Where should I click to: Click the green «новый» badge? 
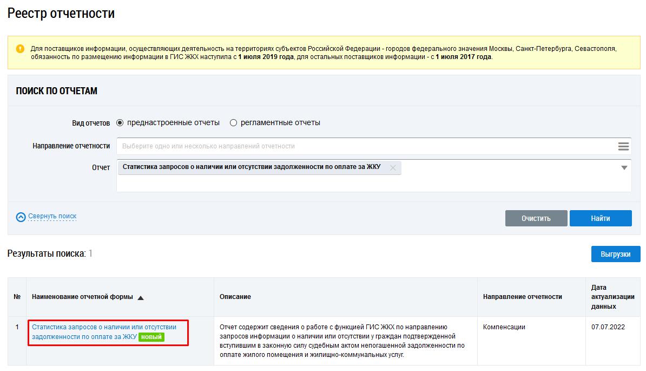151,337
